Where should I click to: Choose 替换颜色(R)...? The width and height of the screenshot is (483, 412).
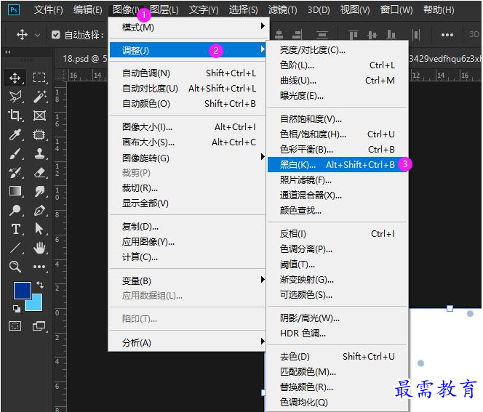pos(338,387)
